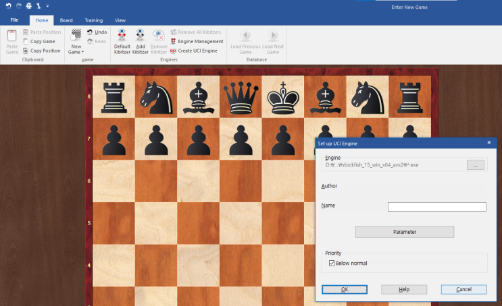Start the Default Kibitzer engine
Image resolution: width=502 pixels, height=306 pixels.
122,42
